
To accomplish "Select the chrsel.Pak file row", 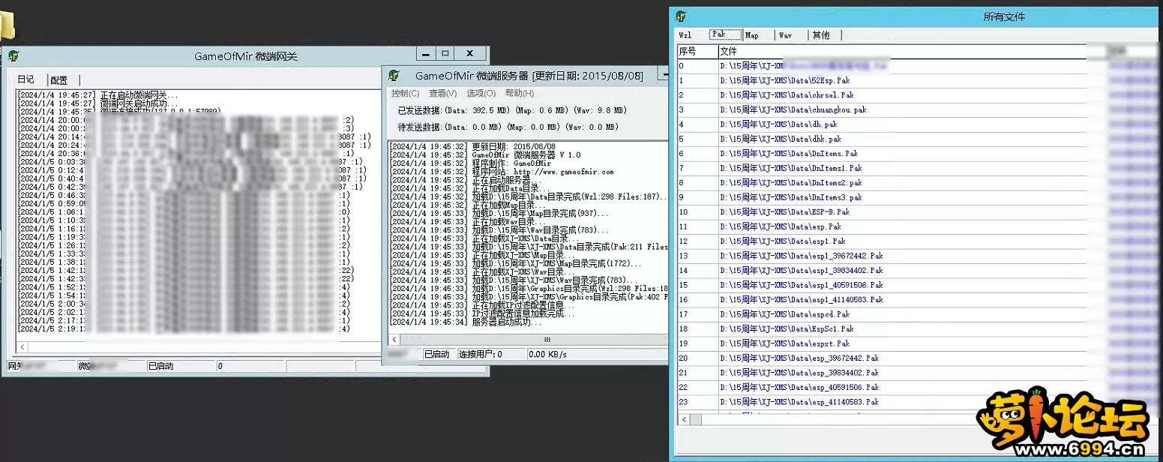I will coord(881,95).
